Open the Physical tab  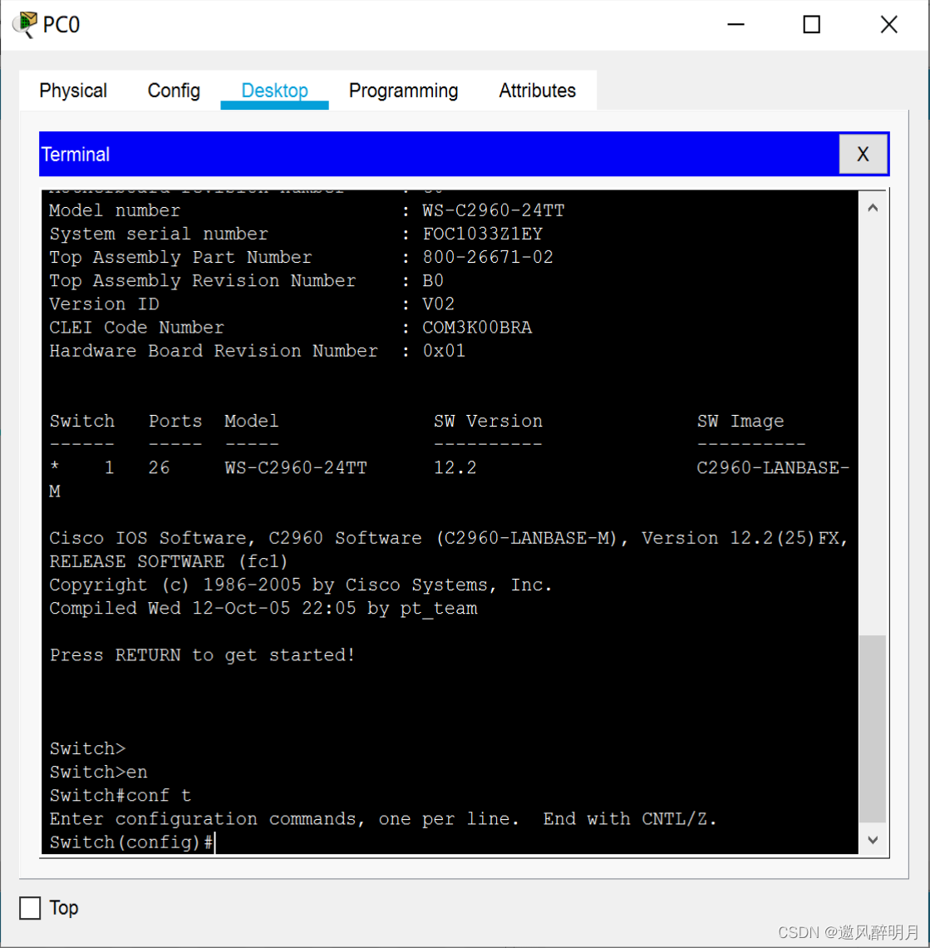(x=73, y=91)
